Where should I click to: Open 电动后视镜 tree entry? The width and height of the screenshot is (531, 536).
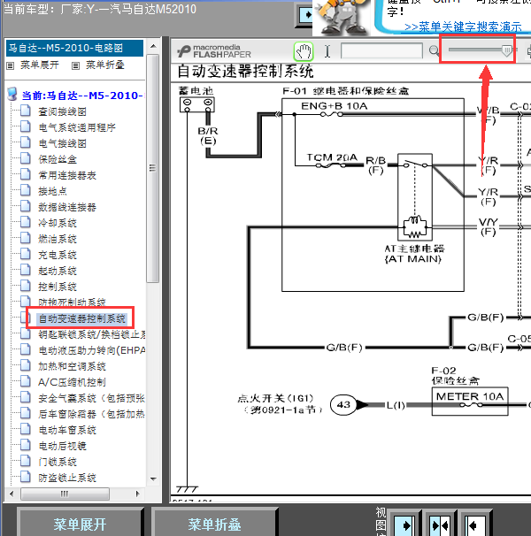coord(62,446)
